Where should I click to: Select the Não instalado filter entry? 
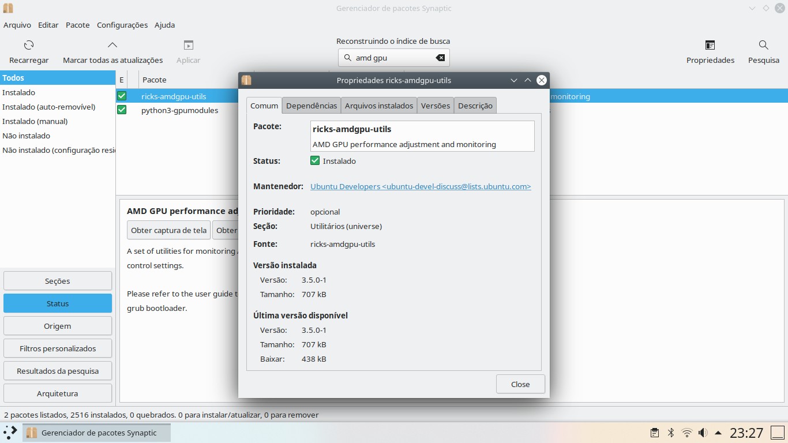coord(58,136)
